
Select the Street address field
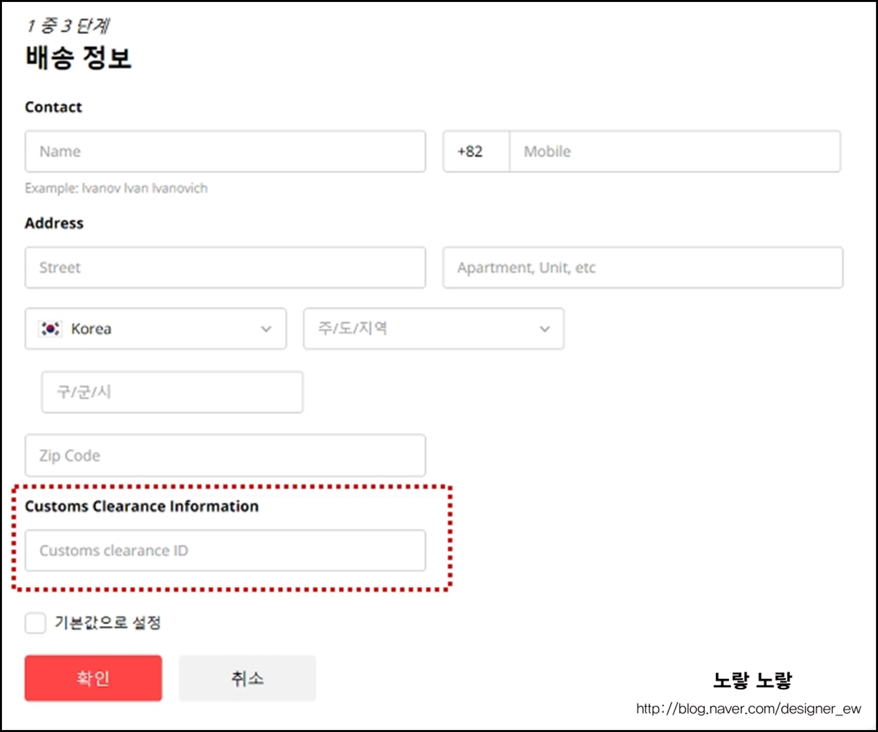pyautogui.click(x=224, y=267)
